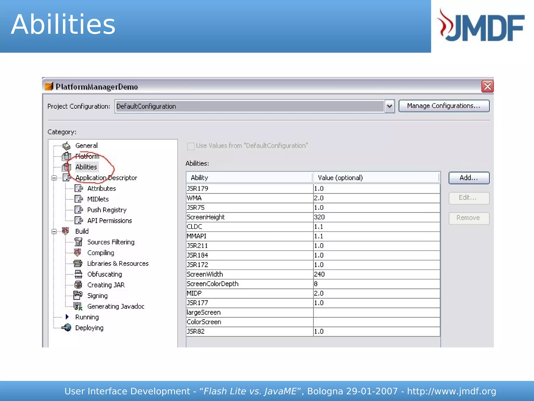Select the ScreenHeight ability row
Image resolution: width=534 pixels, height=401 pixels.
[313, 217]
